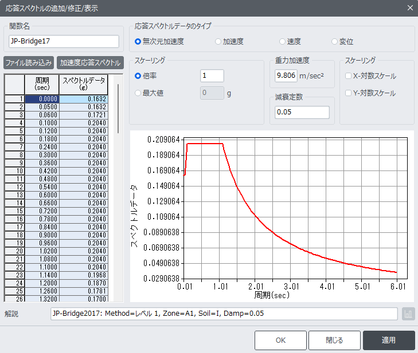Click the 重力加速度 field showing 9.806
Screen dimensions: 418x353
pos(286,76)
